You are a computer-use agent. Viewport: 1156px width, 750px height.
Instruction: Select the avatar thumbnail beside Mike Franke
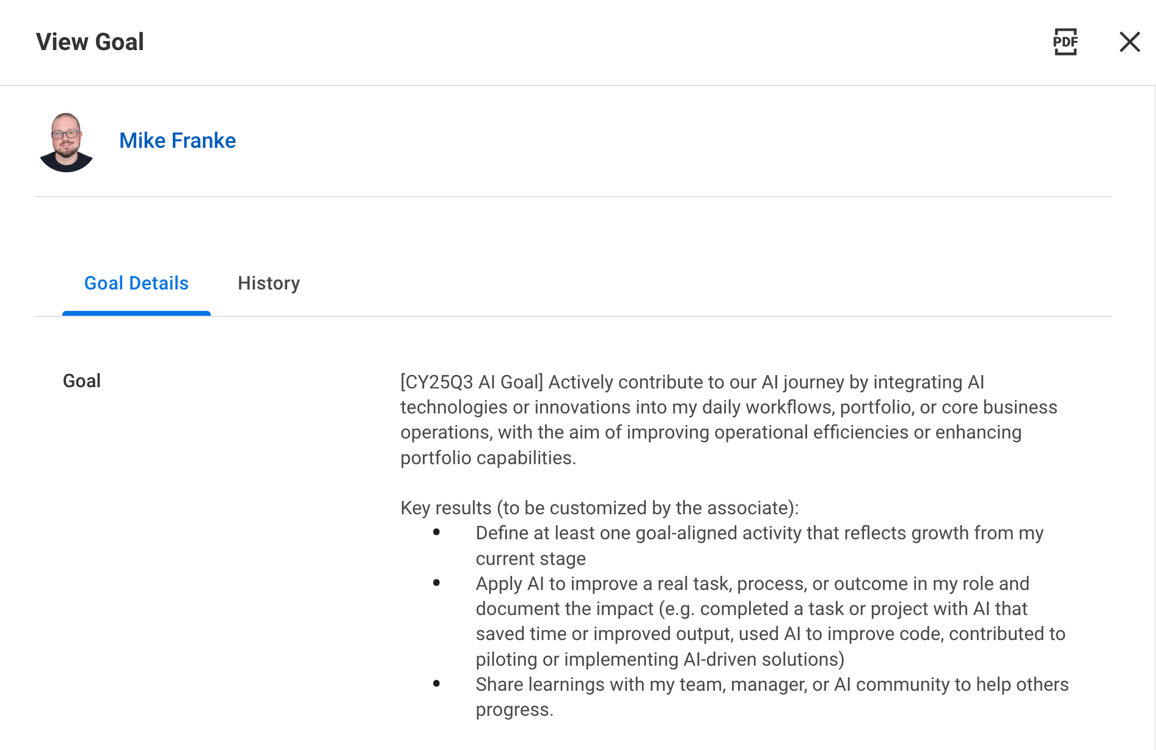[66, 142]
